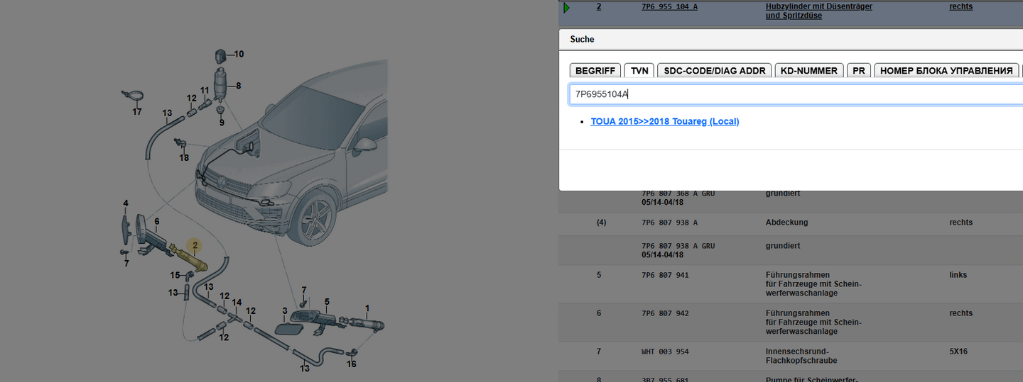Click callout 16 clip in the diagram

(x=352, y=364)
